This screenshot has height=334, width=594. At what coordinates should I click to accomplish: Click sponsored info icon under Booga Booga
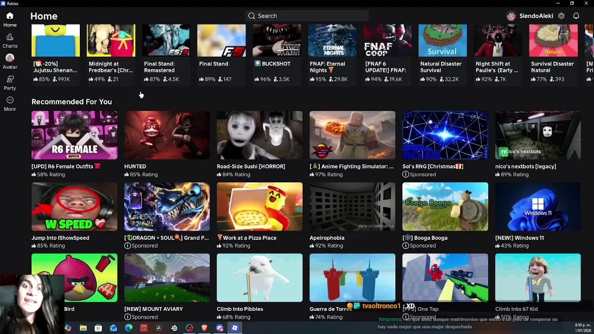406,245
